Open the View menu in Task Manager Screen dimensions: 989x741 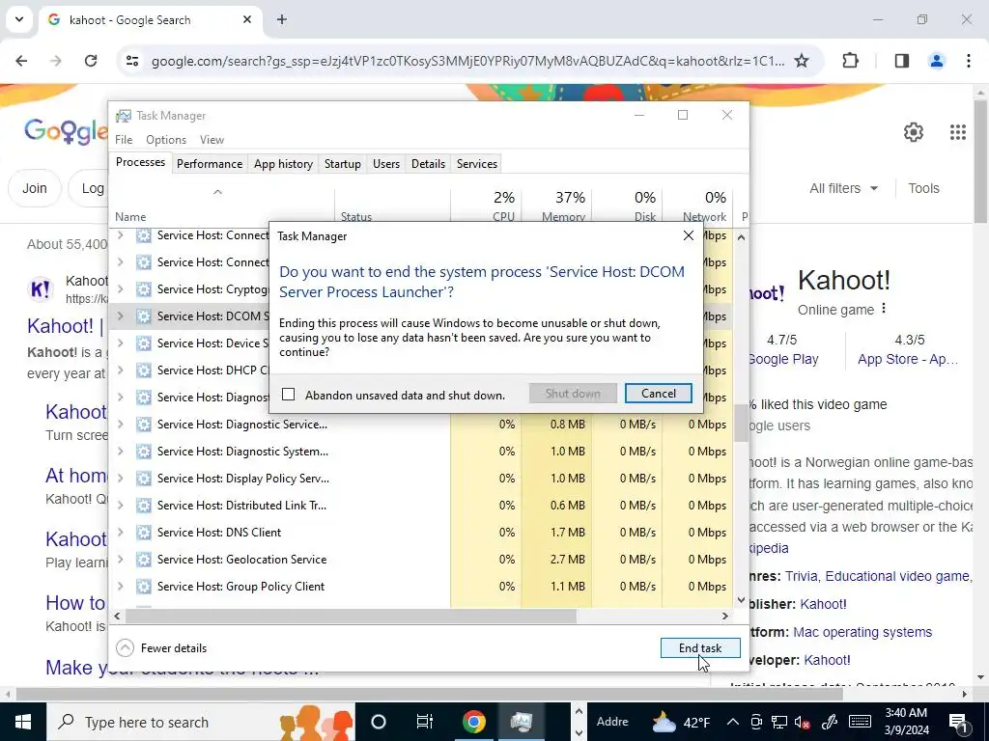(212, 139)
